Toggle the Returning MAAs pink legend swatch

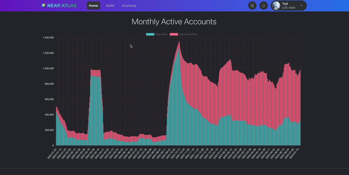click(174, 34)
